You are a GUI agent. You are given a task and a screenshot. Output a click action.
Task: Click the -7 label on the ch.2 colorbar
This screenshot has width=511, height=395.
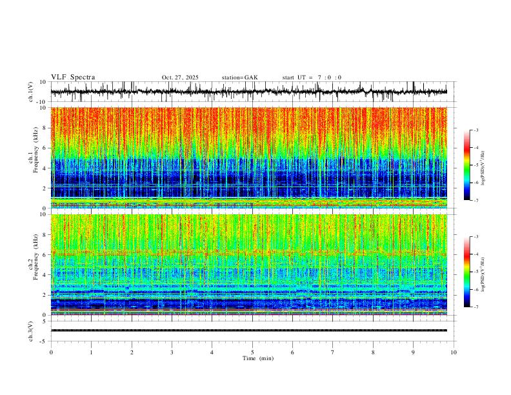tap(476, 307)
